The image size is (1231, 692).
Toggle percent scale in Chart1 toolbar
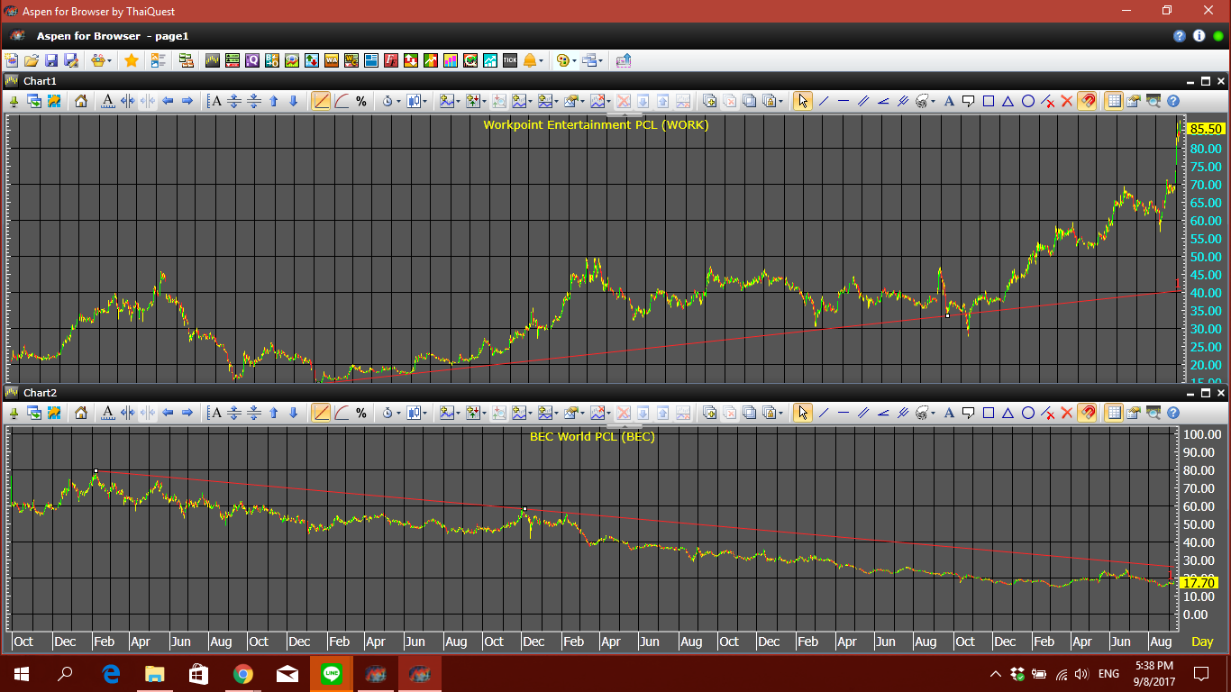tap(361, 101)
